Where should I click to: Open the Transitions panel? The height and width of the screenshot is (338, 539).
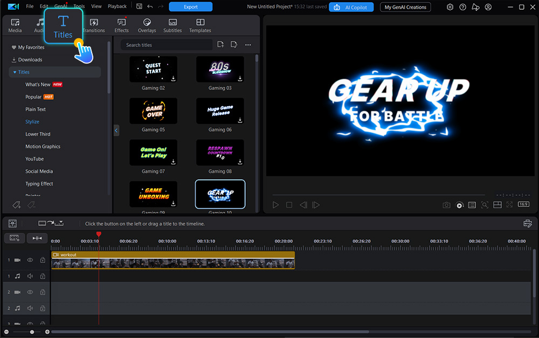(x=94, y=24)
